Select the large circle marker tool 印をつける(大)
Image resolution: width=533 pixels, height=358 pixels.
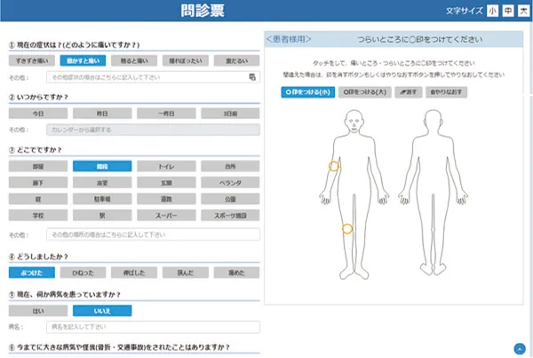coord(364,91)
